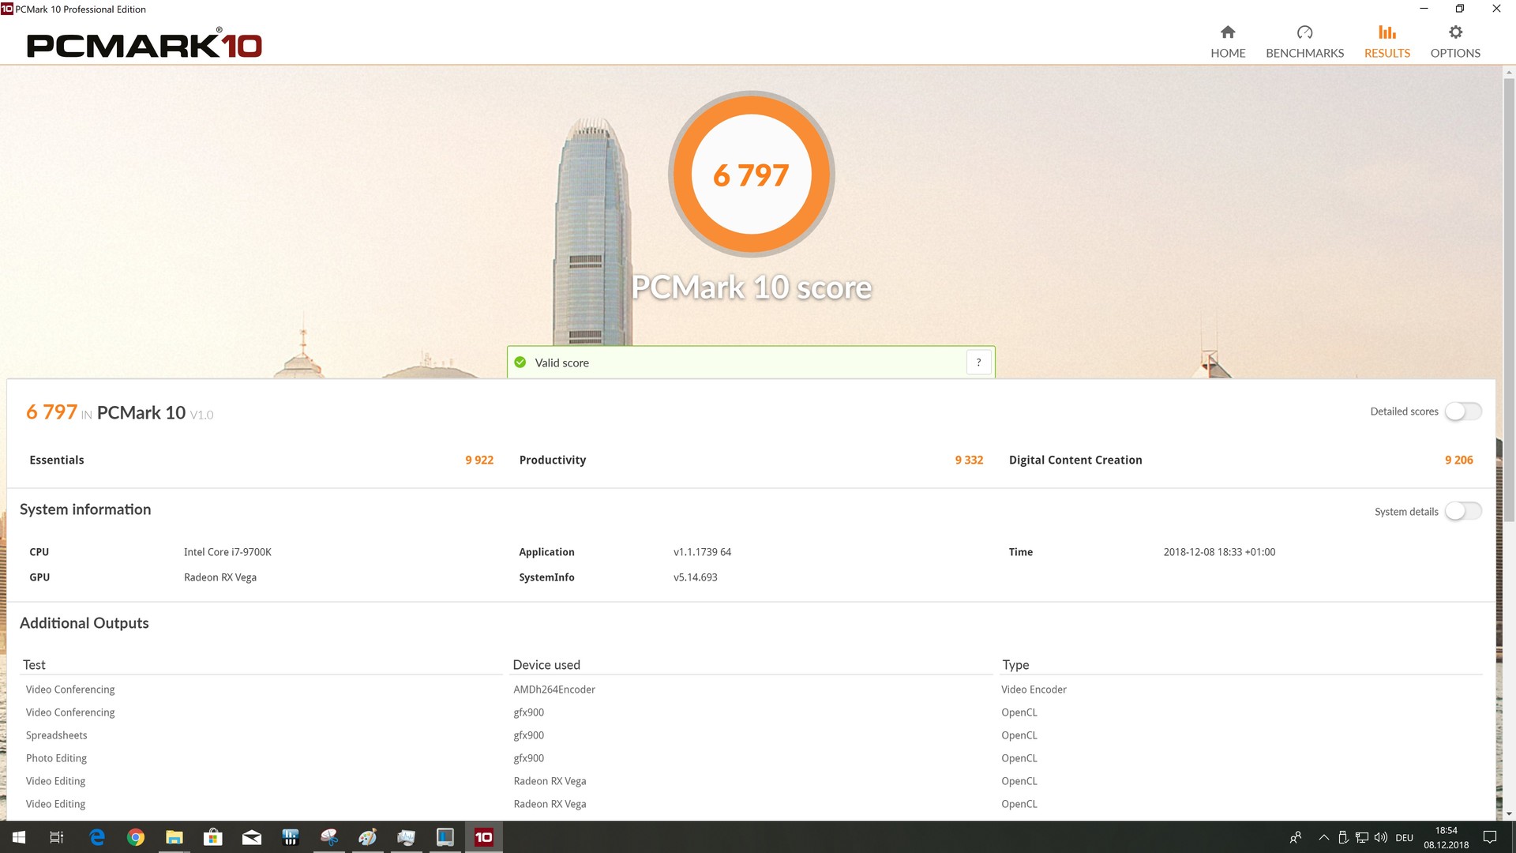The width and height of the screenshot is (1516, 853).
Task: Click the valid score help question mark
Action: 978,363
